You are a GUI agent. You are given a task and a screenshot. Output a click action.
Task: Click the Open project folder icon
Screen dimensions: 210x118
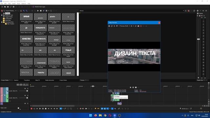click(5, 7)
